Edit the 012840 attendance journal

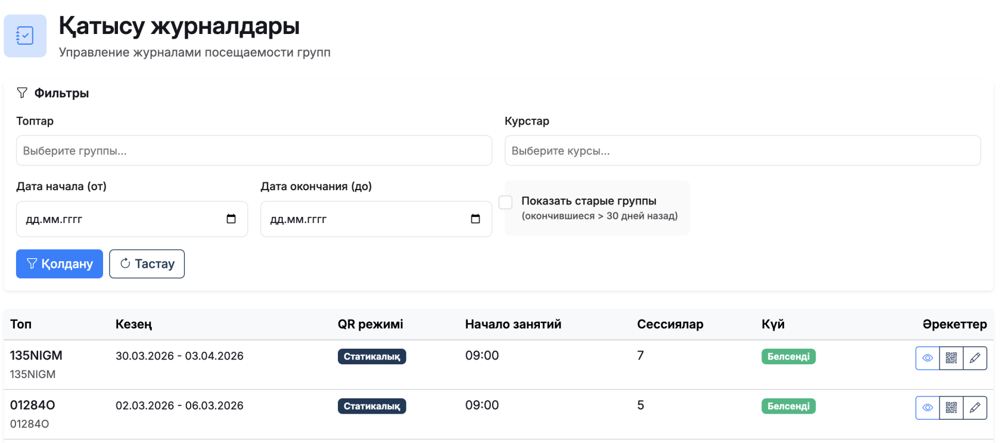coord(975,408)
